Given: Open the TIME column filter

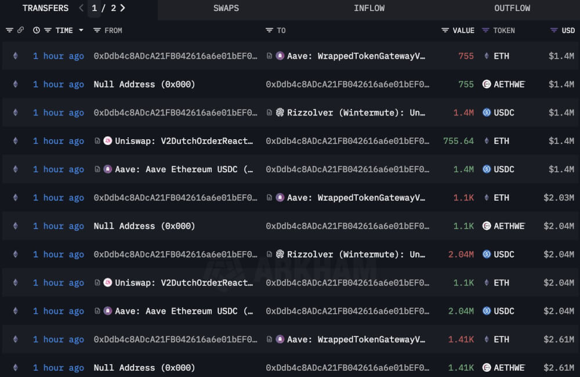Looking at the screenshot, I should click(48, 30).
